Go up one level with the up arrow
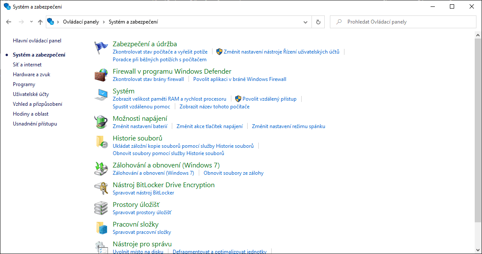 pos(40,22)
